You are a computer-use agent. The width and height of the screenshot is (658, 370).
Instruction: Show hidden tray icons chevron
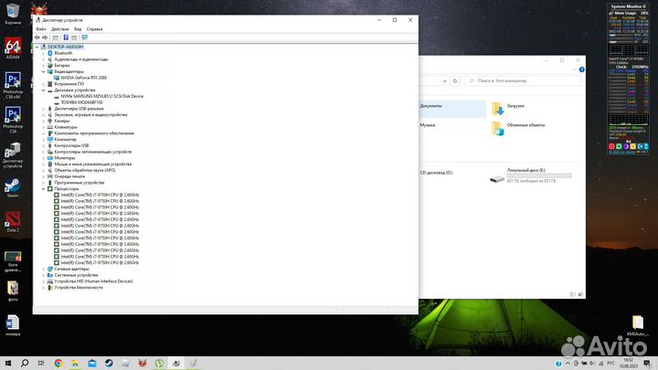point(568,364)
